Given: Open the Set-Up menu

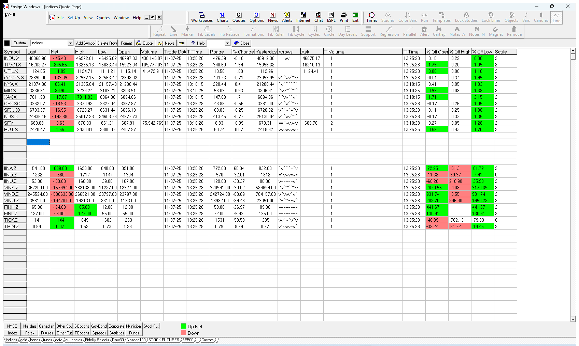Looking at the screenshot, I should (73, 18).
